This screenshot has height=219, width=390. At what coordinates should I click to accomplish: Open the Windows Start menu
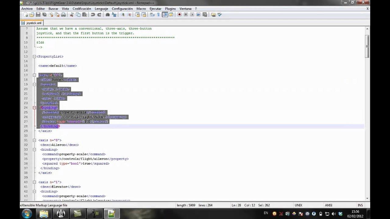(x=27, y=213)
